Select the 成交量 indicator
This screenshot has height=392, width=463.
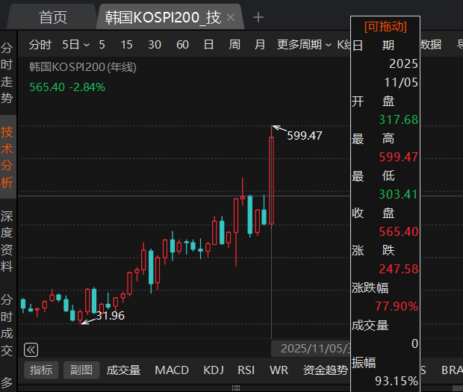(x=123, y=370)
